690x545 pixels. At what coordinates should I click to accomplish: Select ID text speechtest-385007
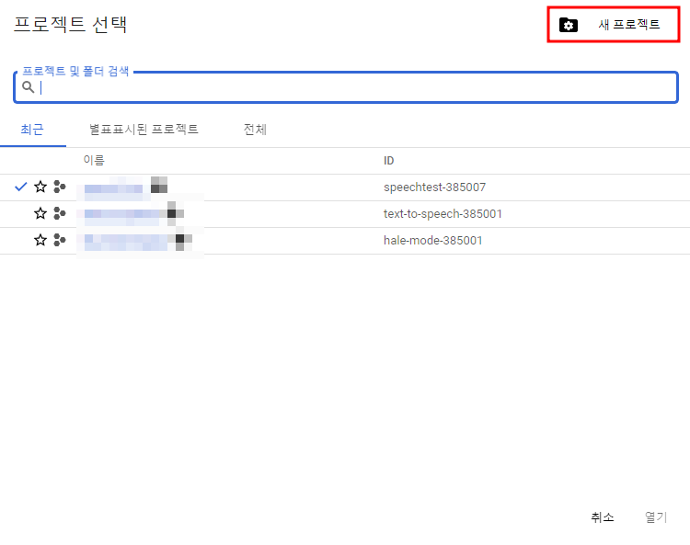(434, 187)
